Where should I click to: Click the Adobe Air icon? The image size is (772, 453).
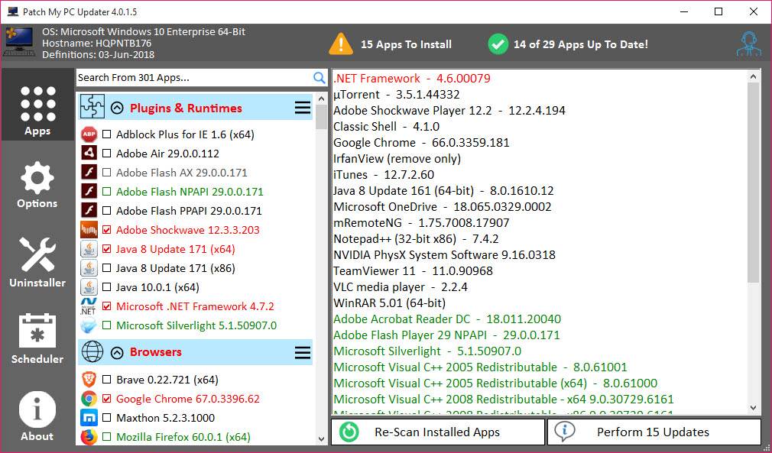point(89,154)
